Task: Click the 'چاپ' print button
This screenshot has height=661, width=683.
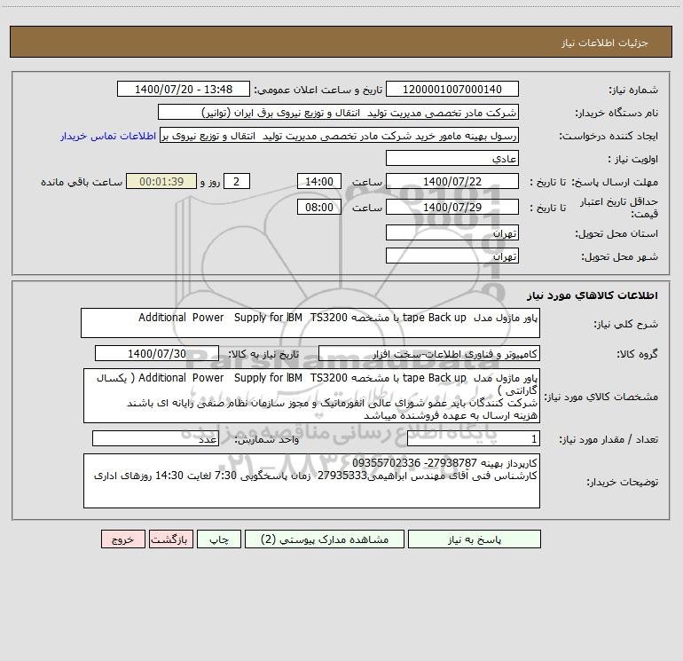Action: coord(219,539)
